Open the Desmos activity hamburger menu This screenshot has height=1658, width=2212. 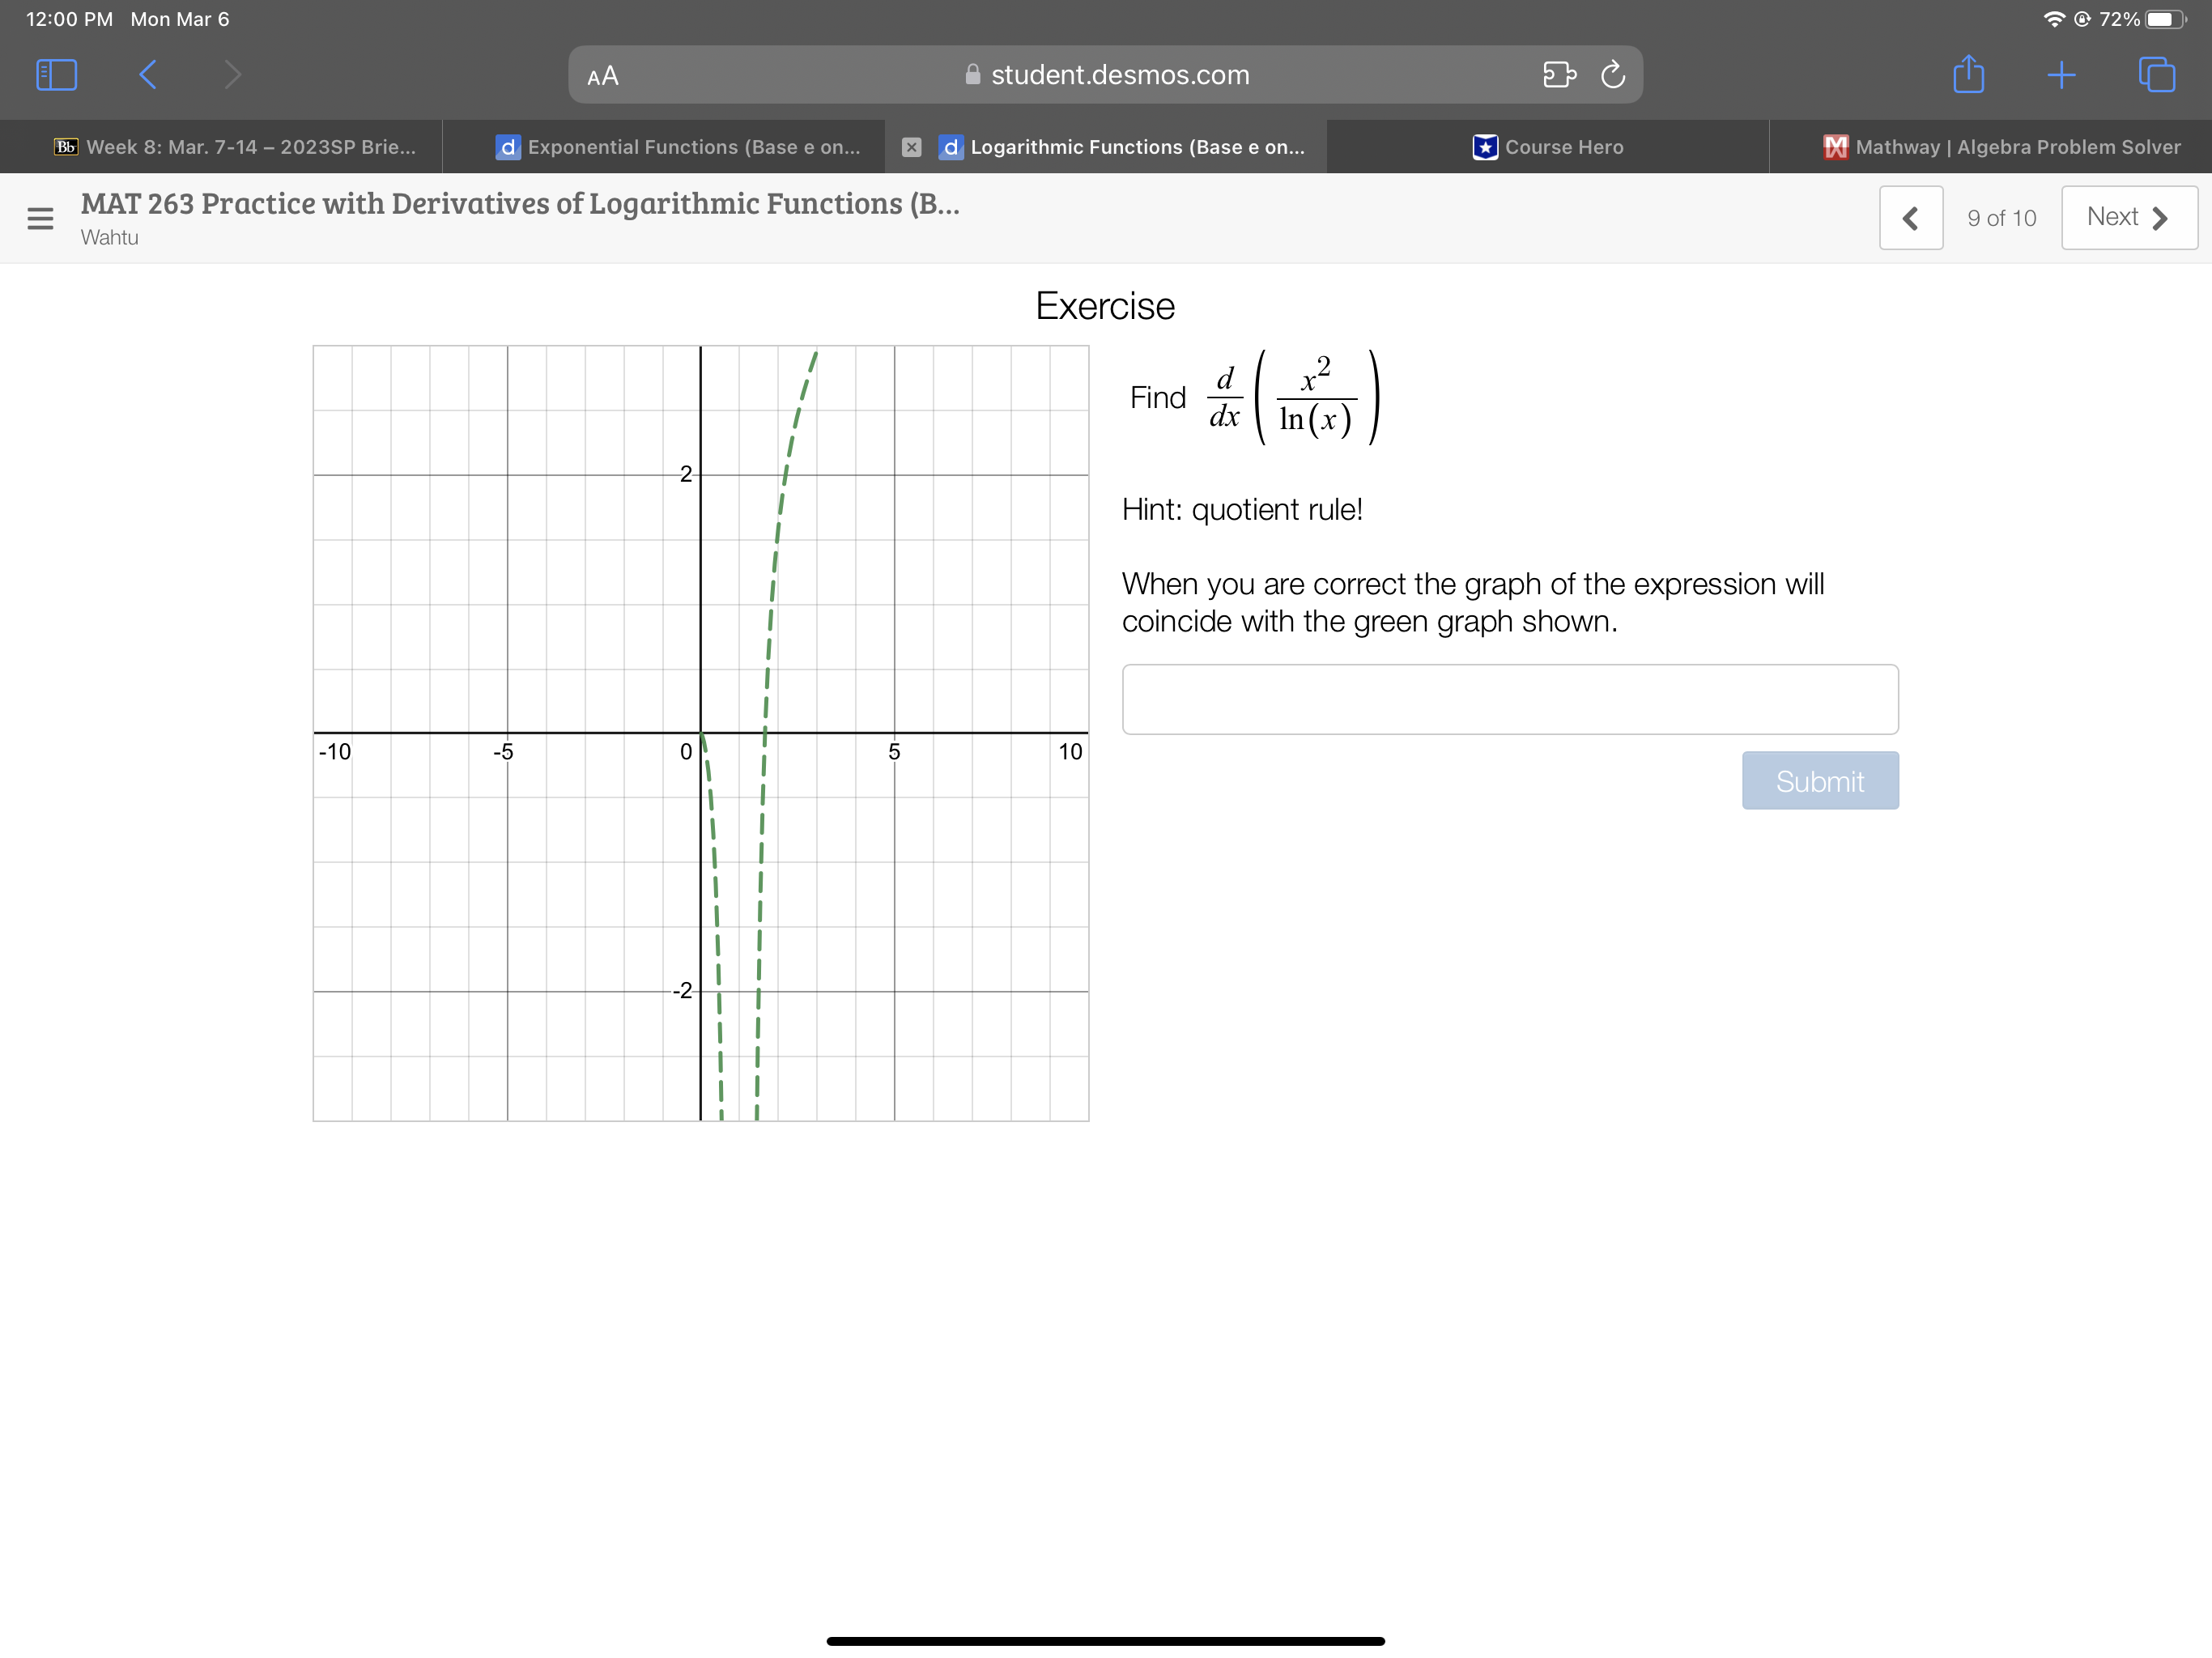(39, 218)
